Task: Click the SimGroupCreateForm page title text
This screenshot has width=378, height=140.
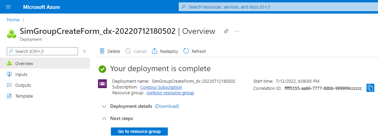Action: pyautogui.click(x=98, y=31)
